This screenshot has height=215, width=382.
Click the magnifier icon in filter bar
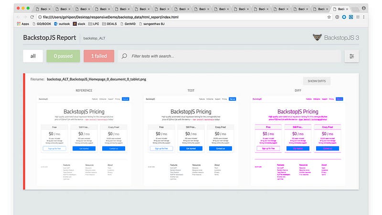pyautogui.click(x=124, y=56)
